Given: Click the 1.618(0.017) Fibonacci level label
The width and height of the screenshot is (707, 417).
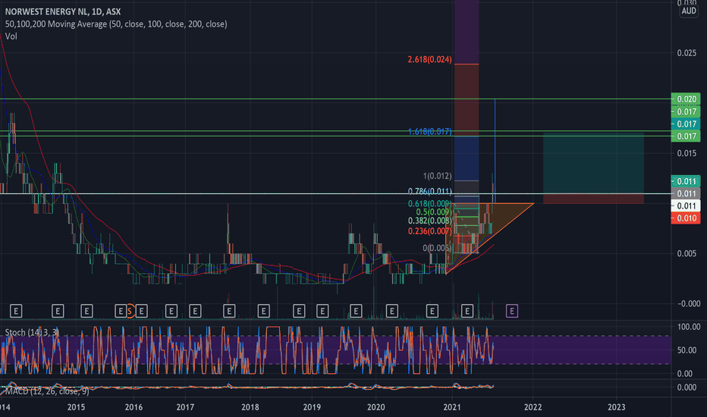Looking at the screenshot, I should (x=429, y=132).
